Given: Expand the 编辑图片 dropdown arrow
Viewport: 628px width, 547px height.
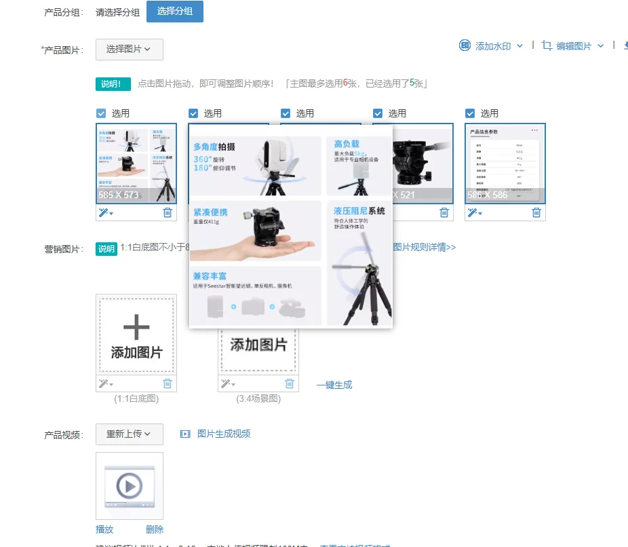Looking at the screenshot, I should coord(600,45).
